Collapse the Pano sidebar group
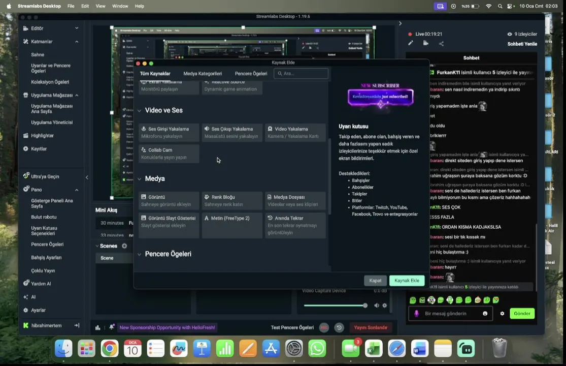The image size is (566, 366). [x=77, y=190]
